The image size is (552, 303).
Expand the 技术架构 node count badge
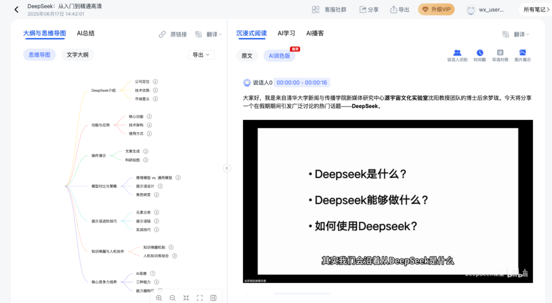click(149, 125)
